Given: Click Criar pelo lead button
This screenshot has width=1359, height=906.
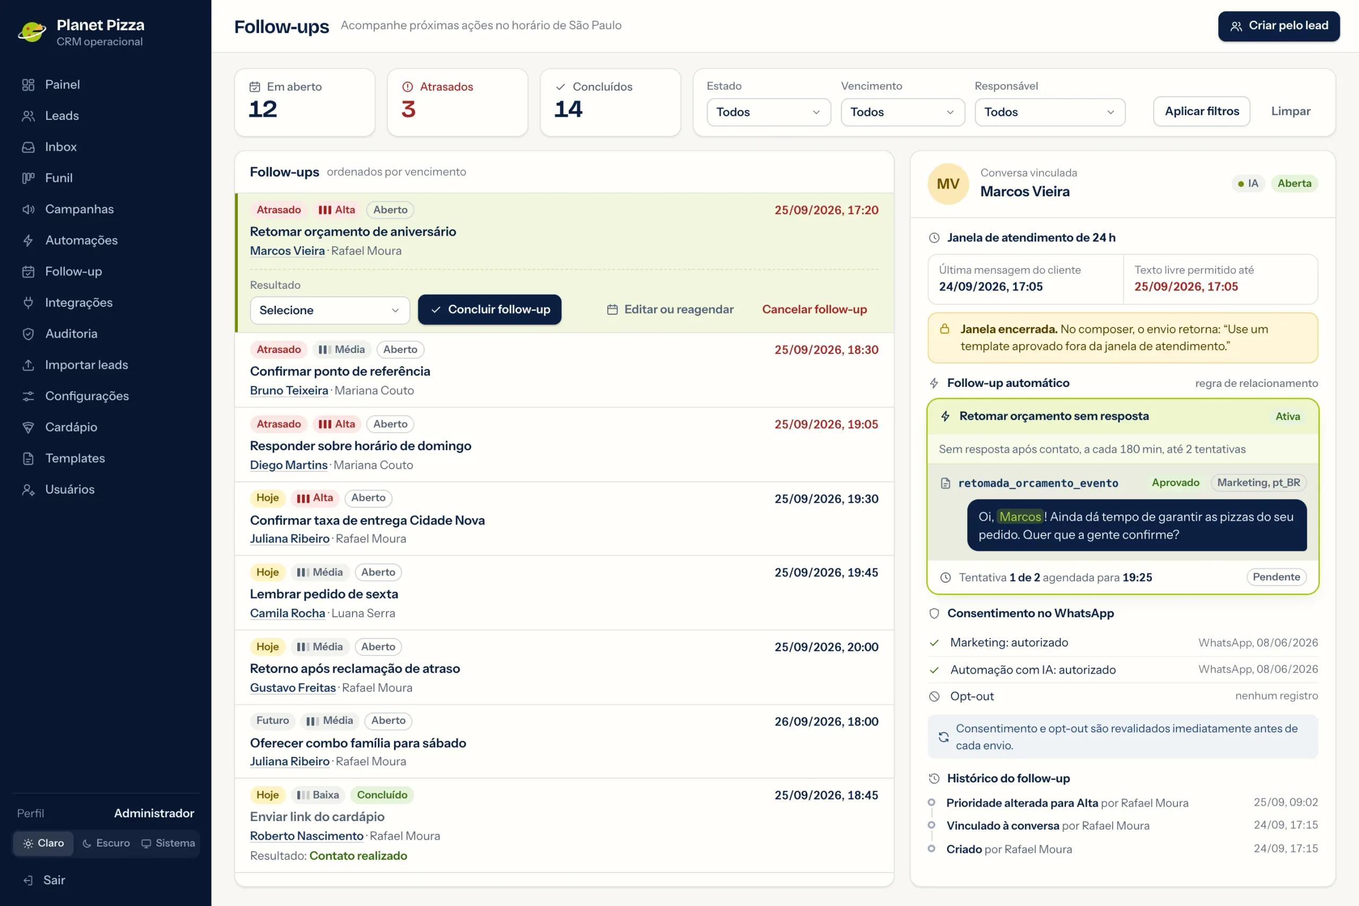Looking at the screenshot, I should coord(1279,26).
